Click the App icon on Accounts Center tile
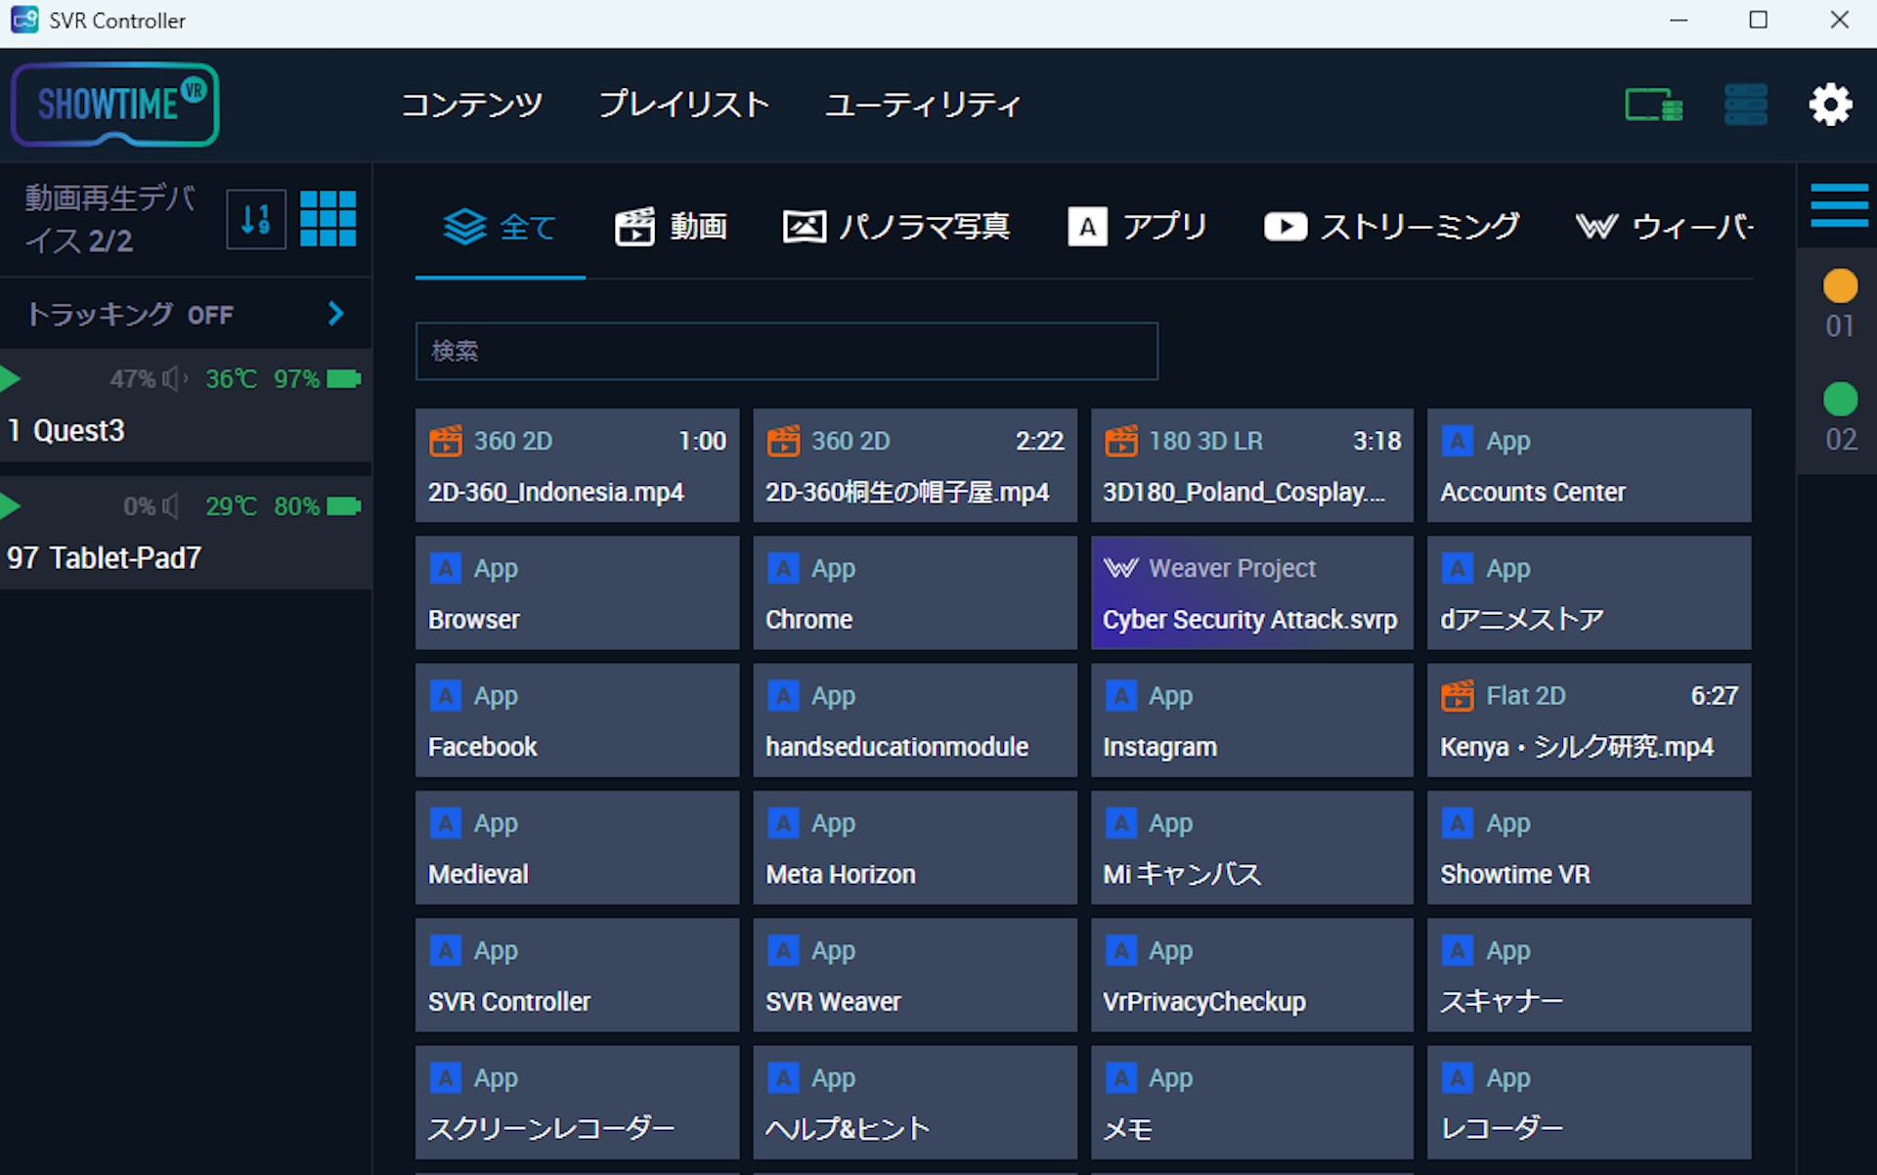The height and width of the screenshot is (1175, 1877). coord(1458,441)
